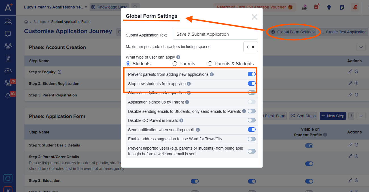Open the notes document icon near the bell
The image size is (369, 192).
point(342,7)
